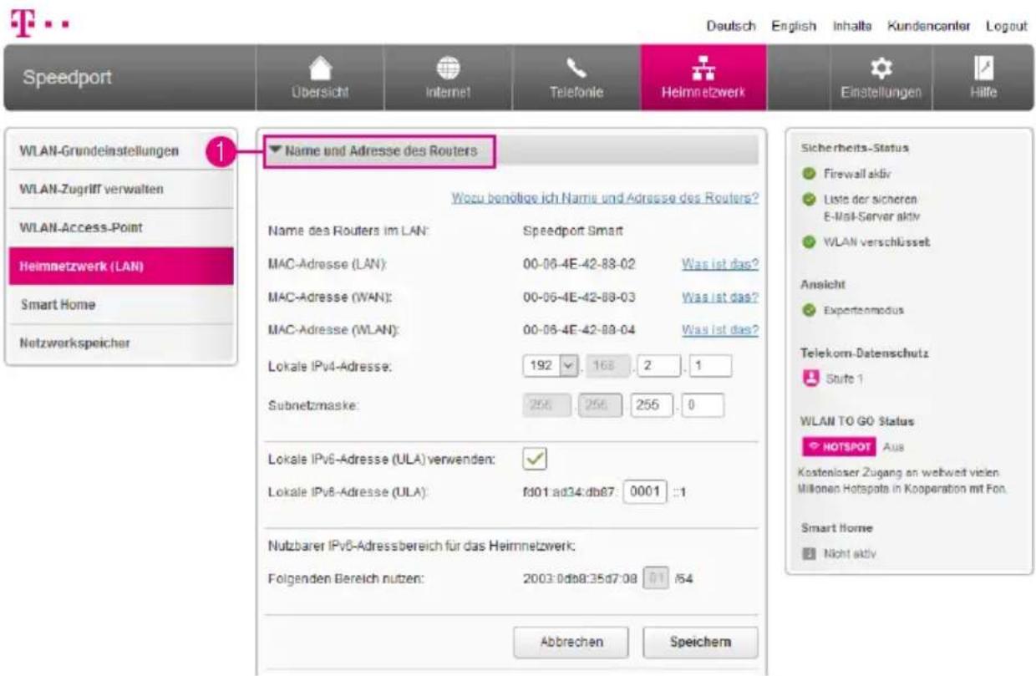The height and width of the screenshot is (676, 1036).
Task: Click 'Was ist das?' for MAC-Adresse (WAN)
Action: (720, 297)
